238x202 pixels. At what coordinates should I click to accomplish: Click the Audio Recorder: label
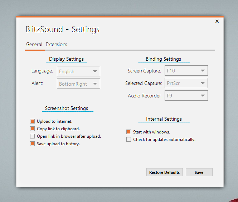(x=145, y=96)
